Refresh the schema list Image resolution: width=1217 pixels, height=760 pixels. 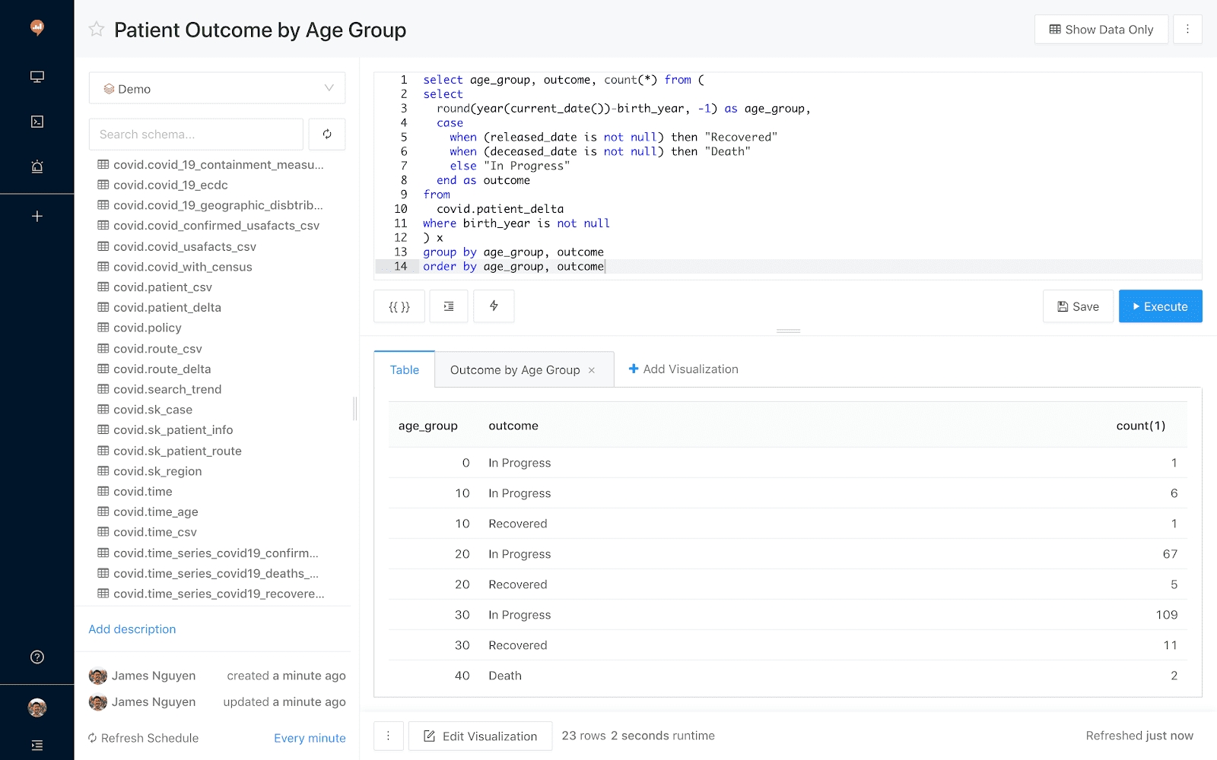pos(327,135)
